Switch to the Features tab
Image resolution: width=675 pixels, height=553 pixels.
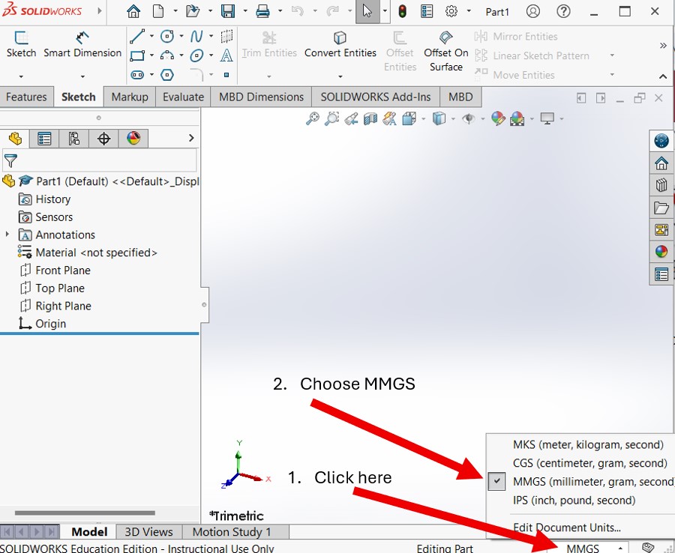[26, 97]
